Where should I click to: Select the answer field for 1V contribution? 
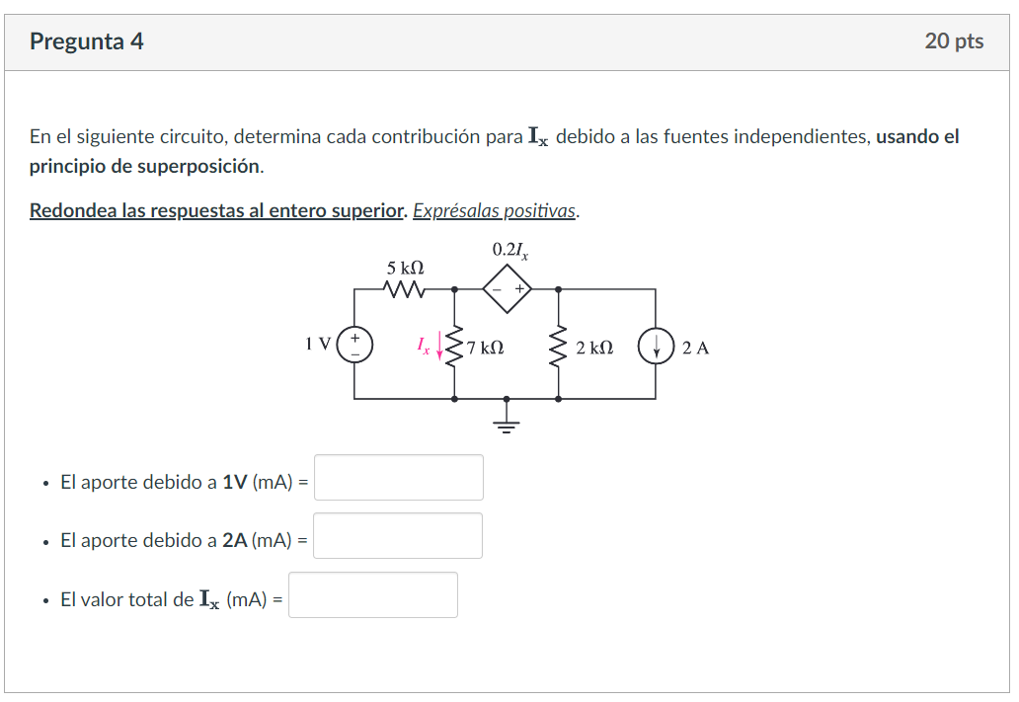click(x=397, y=477)
